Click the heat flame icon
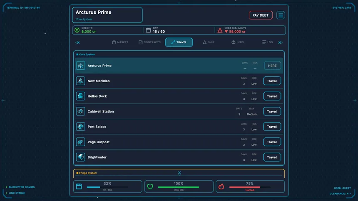This screenshot has height=201, width=358. coord(221,186)
